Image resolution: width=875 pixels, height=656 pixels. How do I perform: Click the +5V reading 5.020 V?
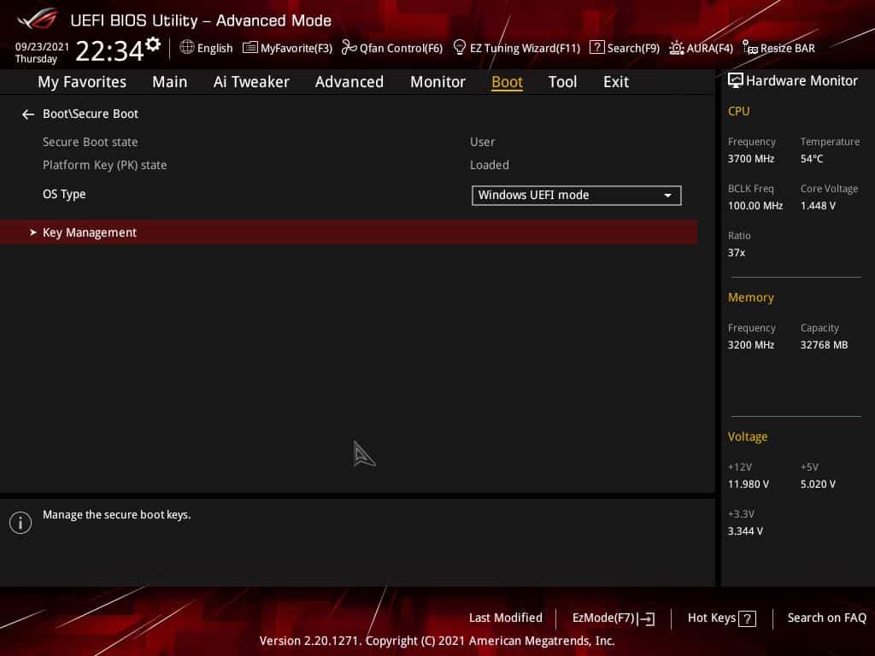click(x=818, y=484)
